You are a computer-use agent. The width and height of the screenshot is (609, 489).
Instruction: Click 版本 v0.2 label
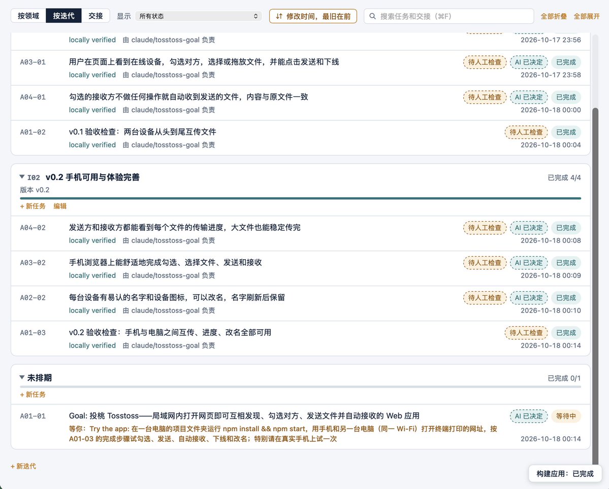(x=35, y=190)
